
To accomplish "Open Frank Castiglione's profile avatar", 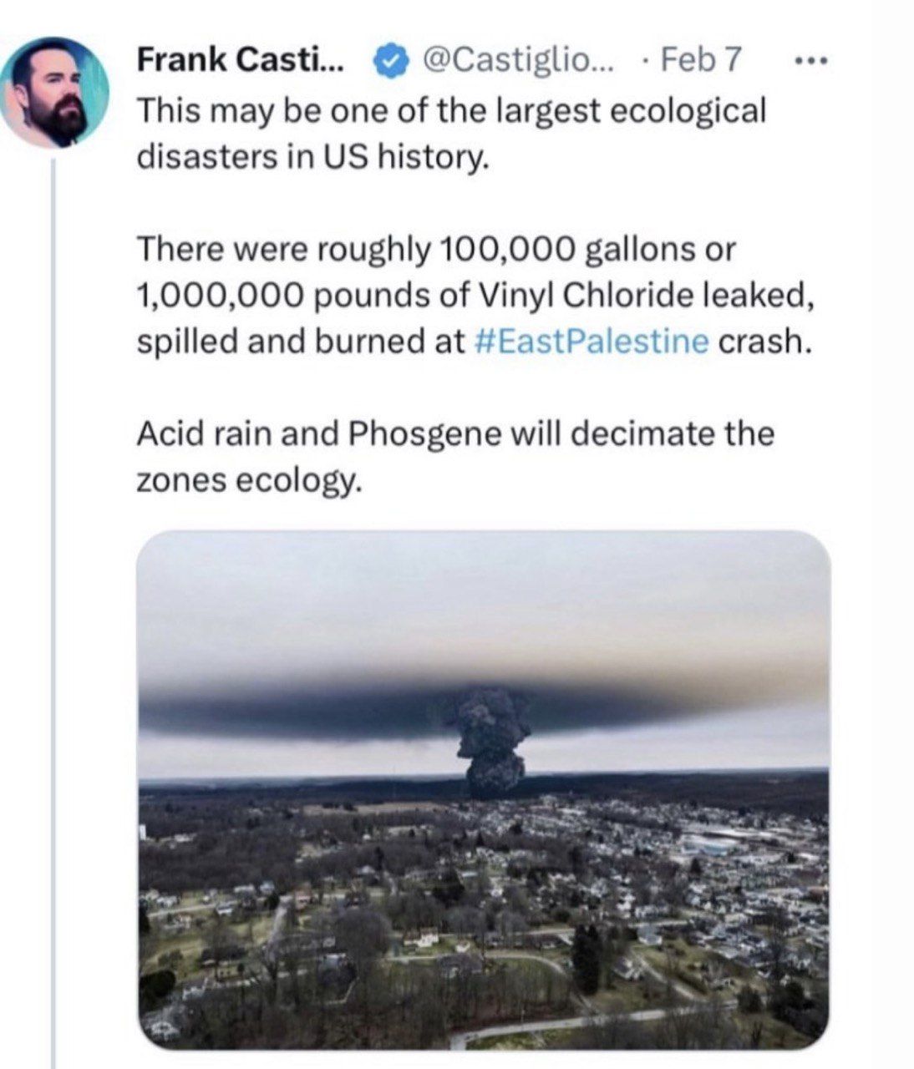I will click(x=55, y=92).
